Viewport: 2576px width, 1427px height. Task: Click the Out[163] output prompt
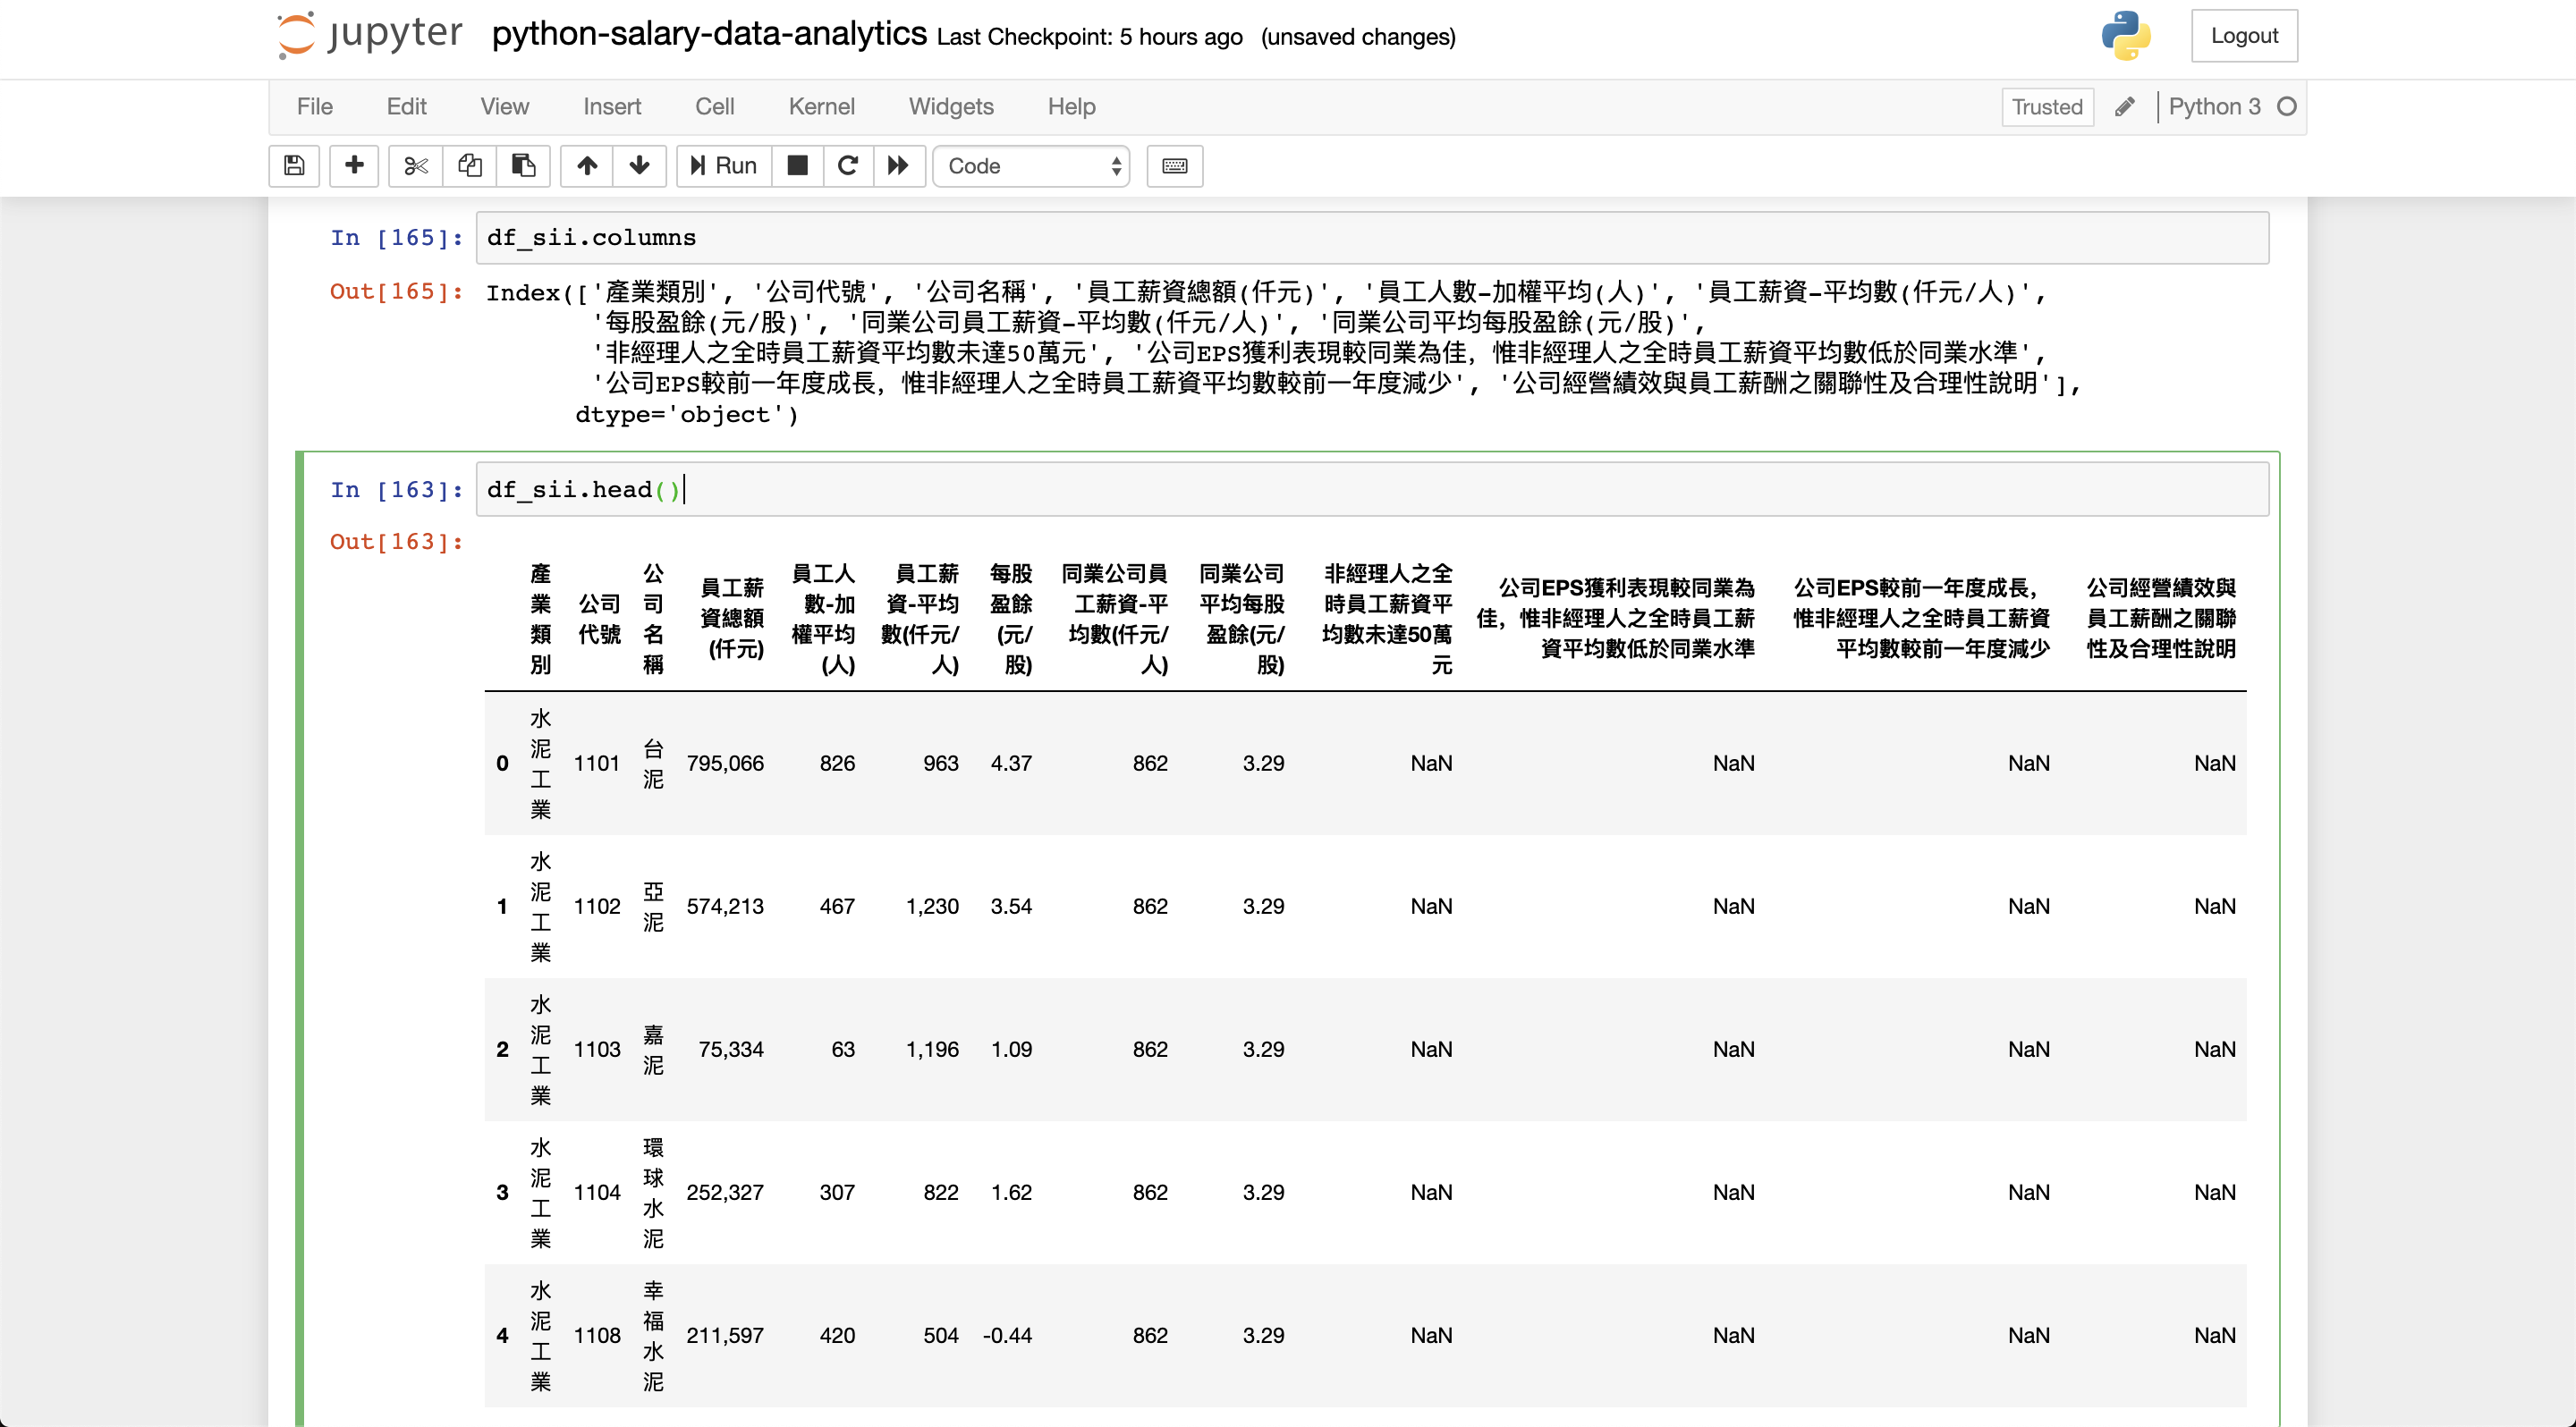pyautogui.click(x=396, y=542)
